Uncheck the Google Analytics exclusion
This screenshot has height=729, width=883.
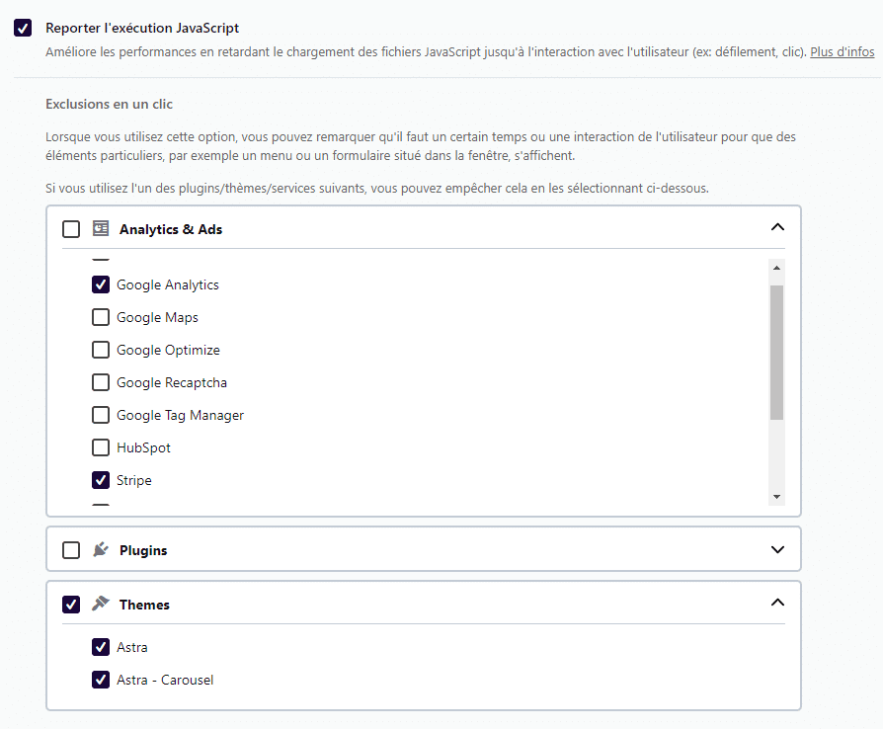[101, 284]
